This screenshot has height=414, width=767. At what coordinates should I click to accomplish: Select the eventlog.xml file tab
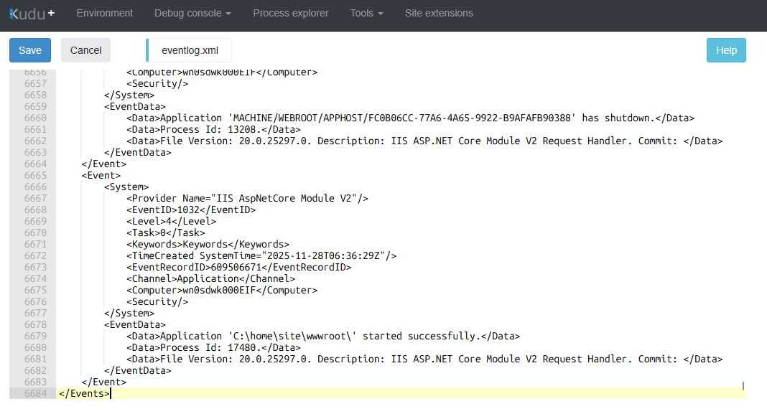[190, 50]
